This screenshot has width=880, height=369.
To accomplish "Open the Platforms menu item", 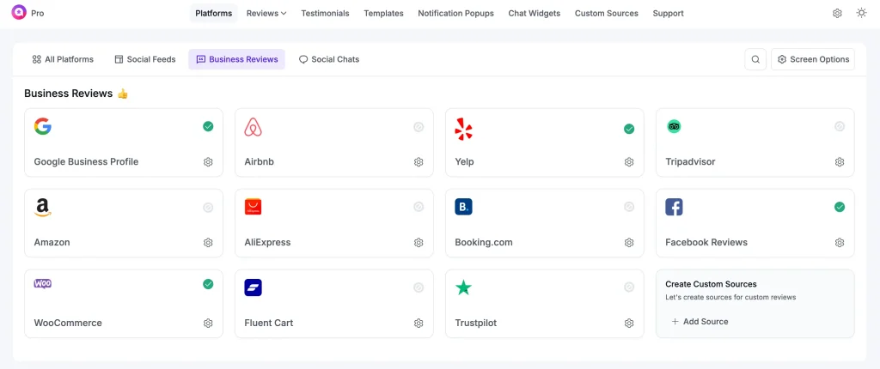I will [x=214, y=14].
